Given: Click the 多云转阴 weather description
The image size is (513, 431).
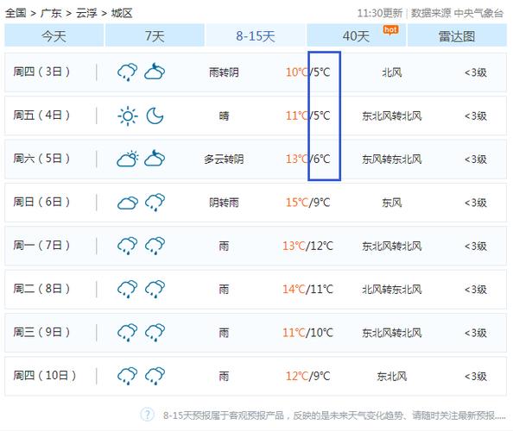Looking at the screenshot, I should point(224,159).
